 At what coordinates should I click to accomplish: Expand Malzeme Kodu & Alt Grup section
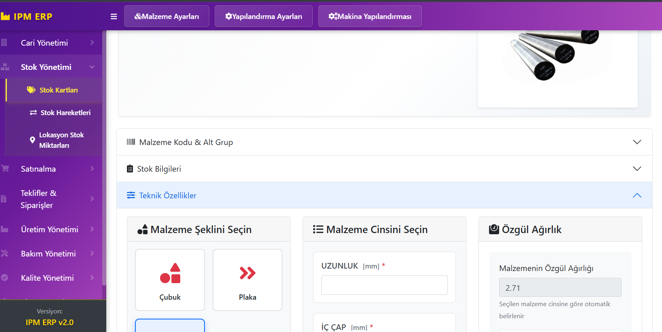coord(384,142)
